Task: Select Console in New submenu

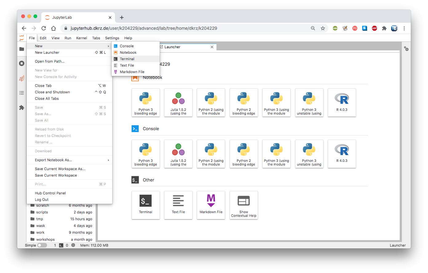Action: point(136,46)
